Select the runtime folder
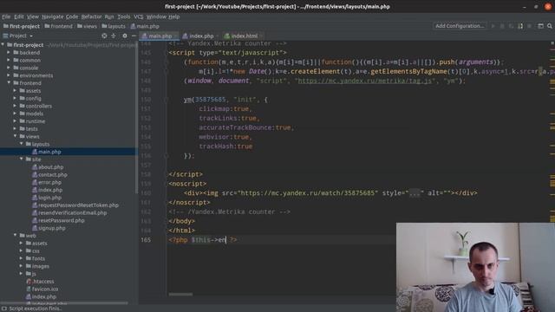This screenshot has height=312, width=555. [x=32, y=121]
